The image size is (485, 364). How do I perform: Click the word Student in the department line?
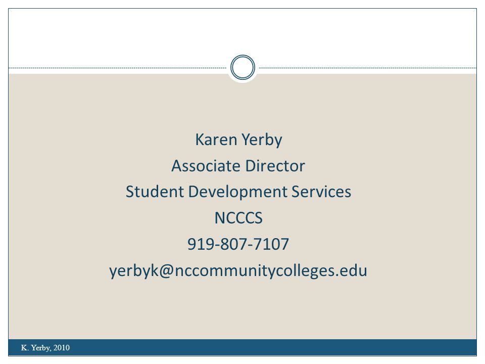155,192
